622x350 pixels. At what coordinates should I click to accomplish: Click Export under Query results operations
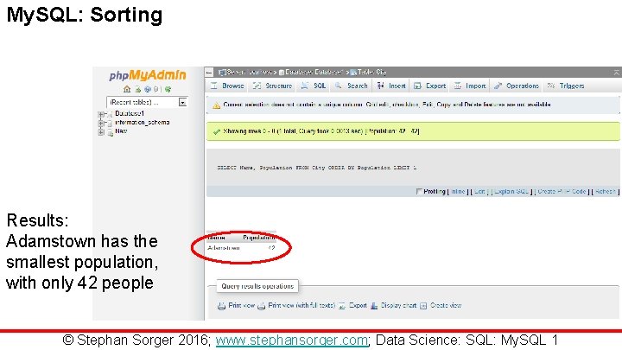click(358, 306)
